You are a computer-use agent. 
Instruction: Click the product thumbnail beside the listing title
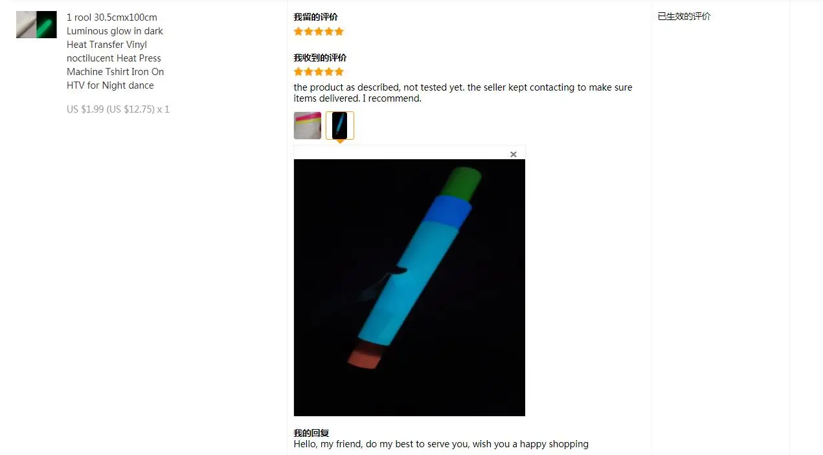tap(36, 25)
